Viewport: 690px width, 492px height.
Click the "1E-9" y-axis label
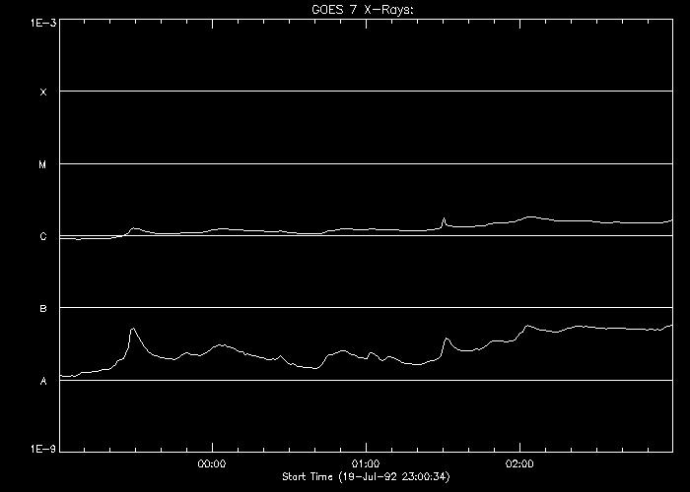(43, 449)
